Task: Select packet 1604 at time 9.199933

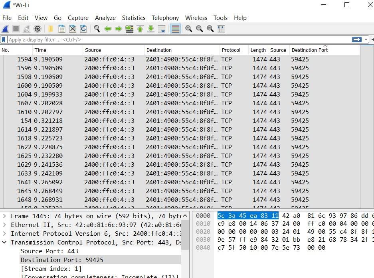Action: [180, 94]
